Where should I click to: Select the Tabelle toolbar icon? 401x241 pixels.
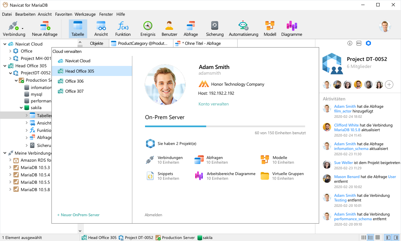78,29
